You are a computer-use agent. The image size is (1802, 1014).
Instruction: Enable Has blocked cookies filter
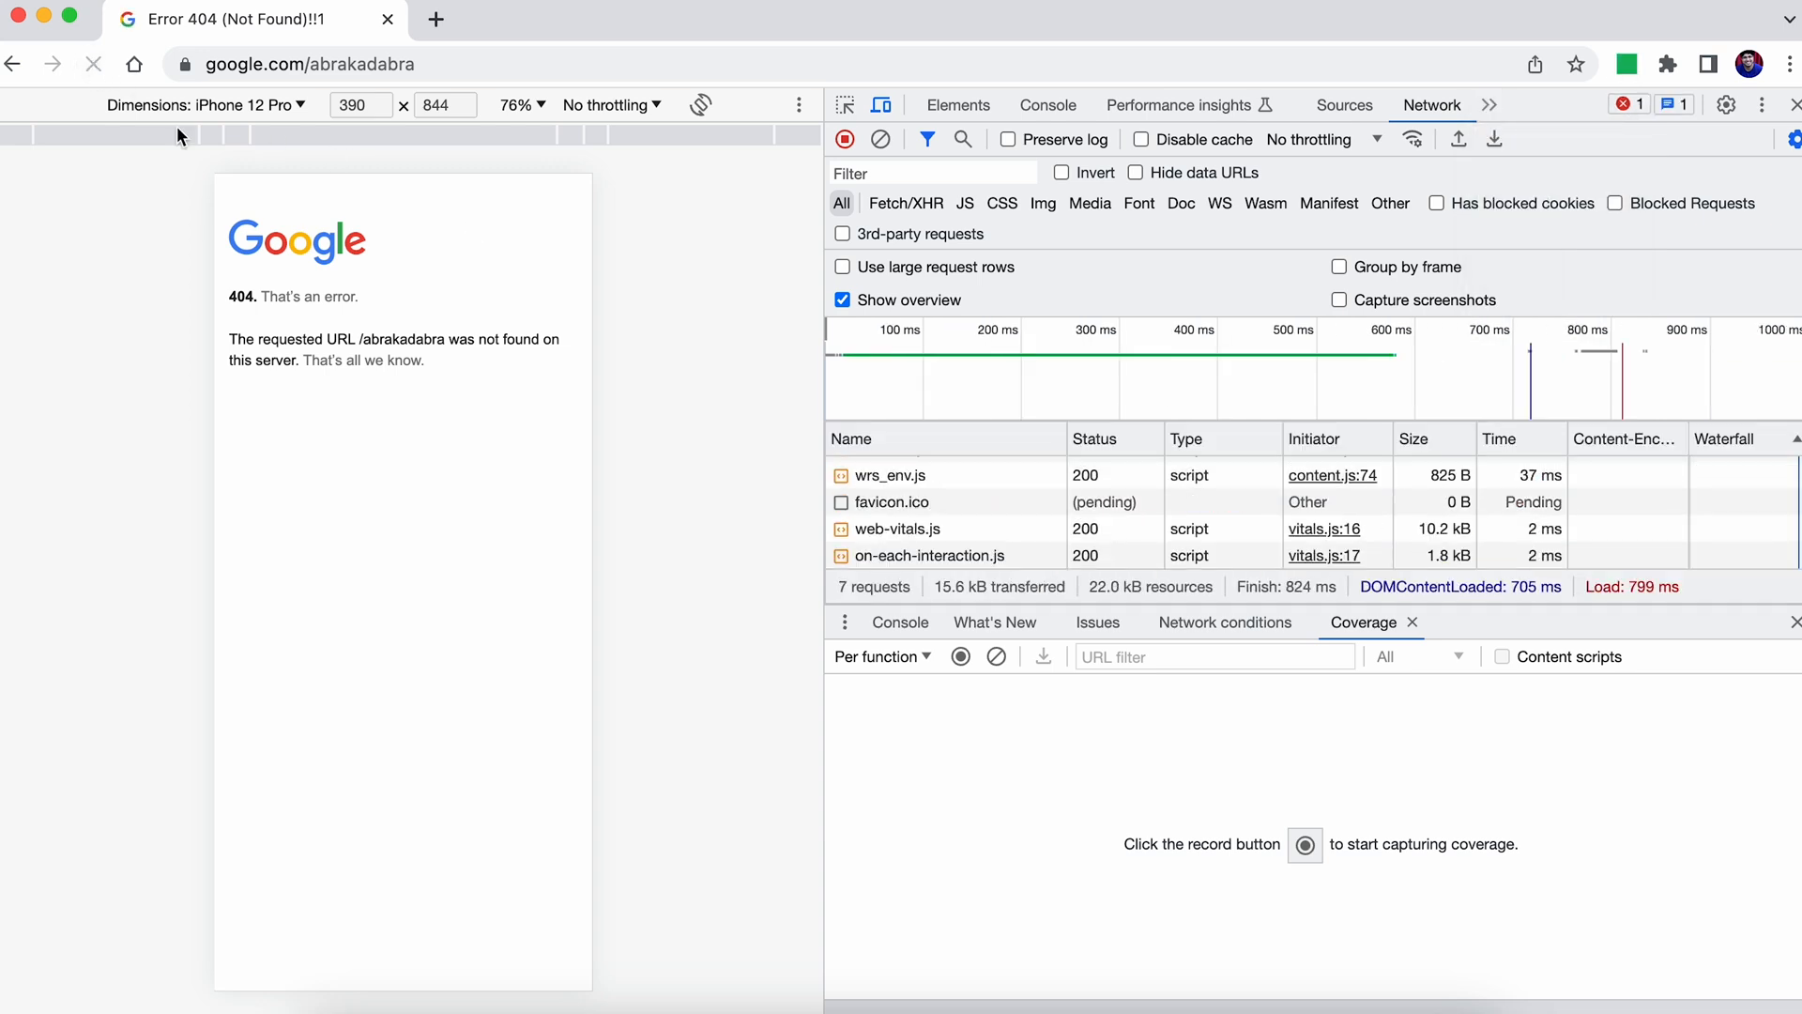[1436, 204]
